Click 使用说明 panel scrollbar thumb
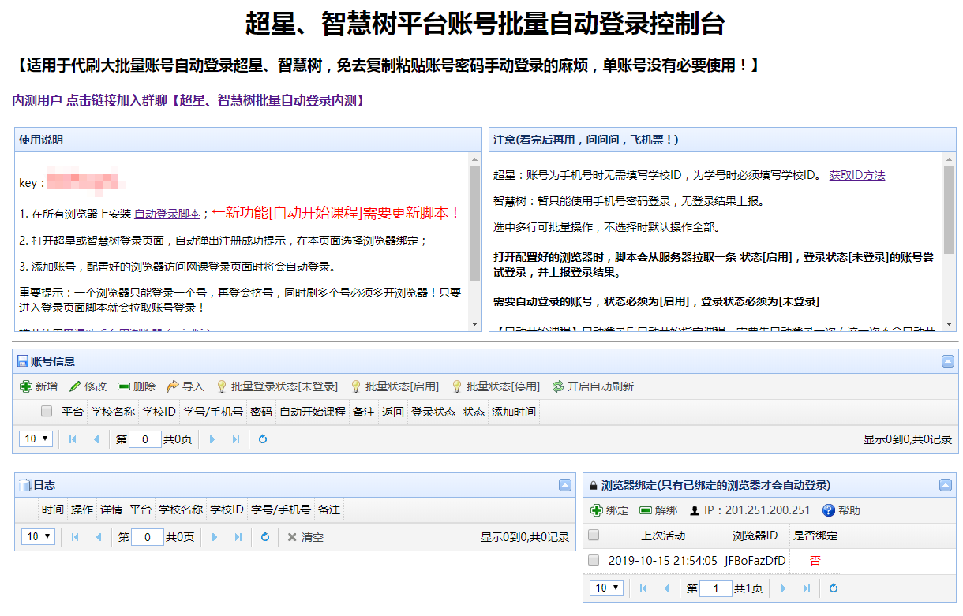 (474, 223)
